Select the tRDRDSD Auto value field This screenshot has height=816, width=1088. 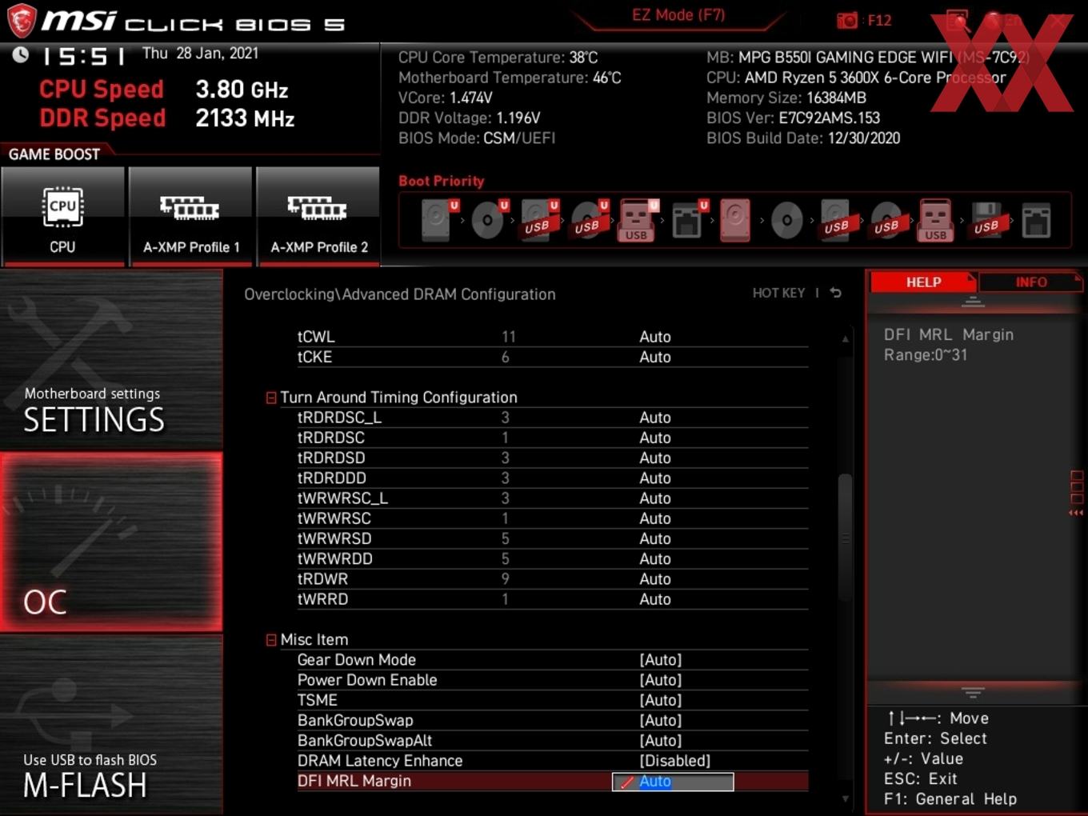coord(655,458)
